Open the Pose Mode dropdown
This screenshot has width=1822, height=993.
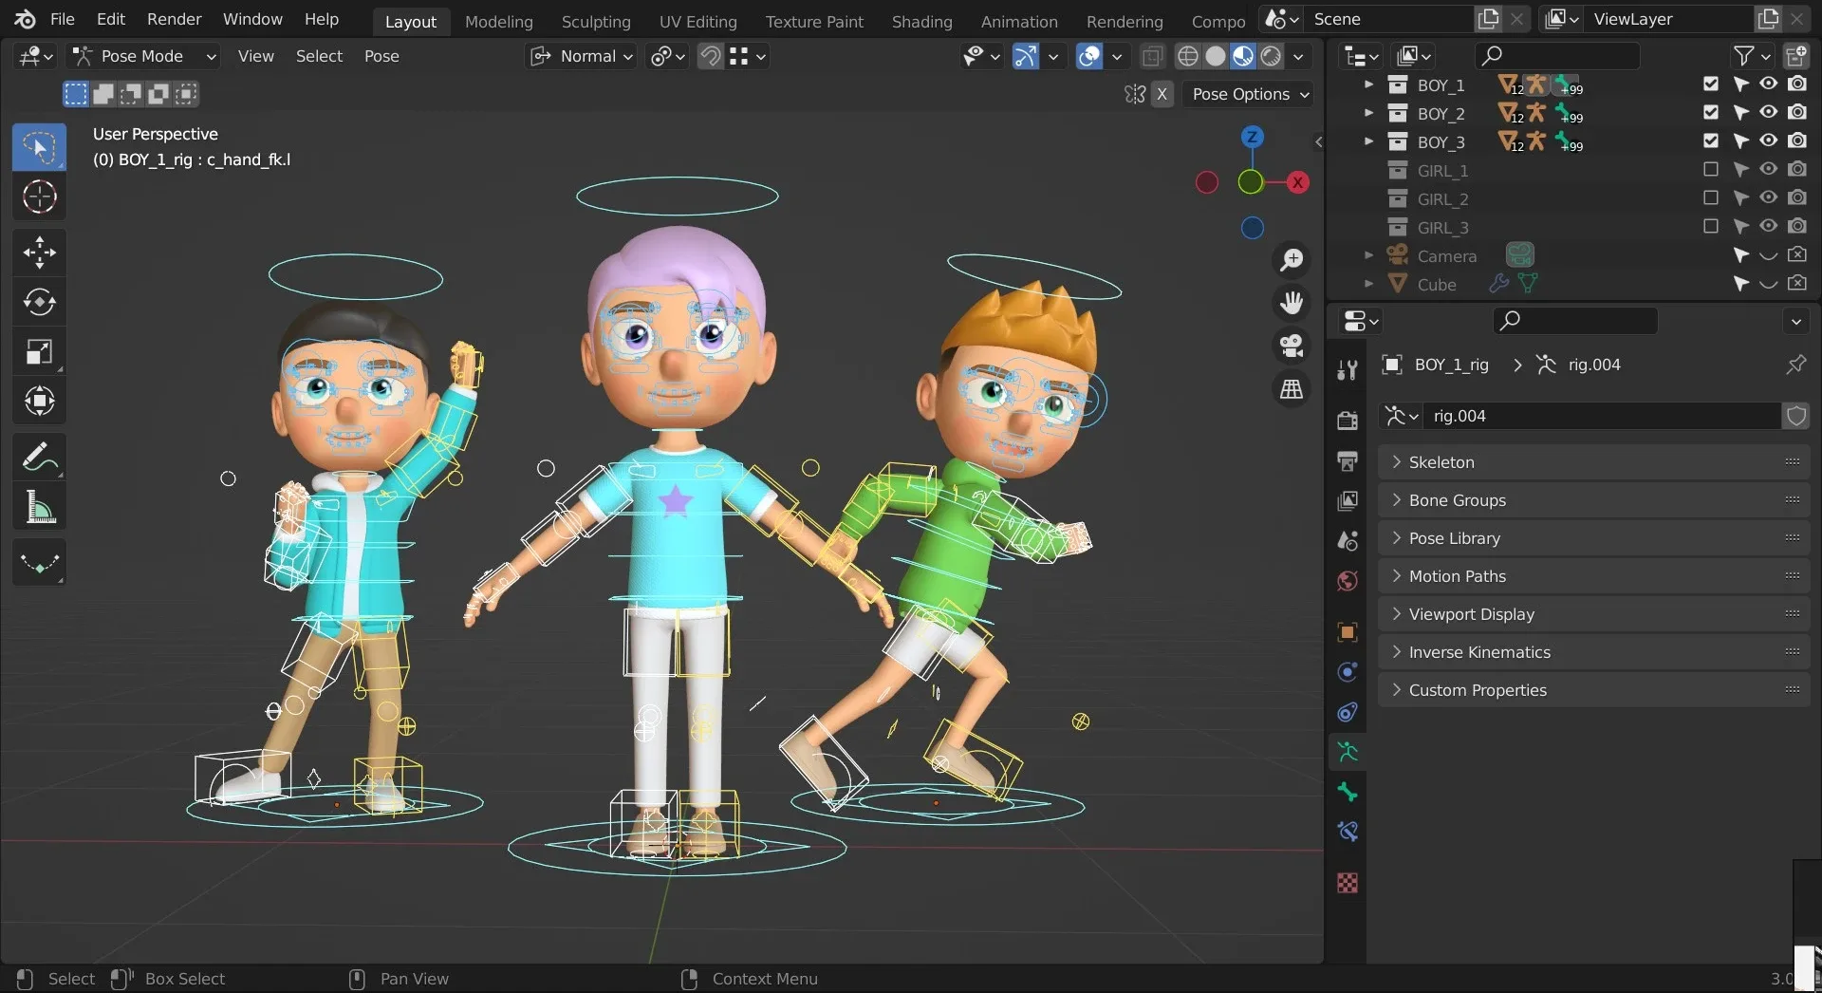pyautogui.click(x=145, y=56)
